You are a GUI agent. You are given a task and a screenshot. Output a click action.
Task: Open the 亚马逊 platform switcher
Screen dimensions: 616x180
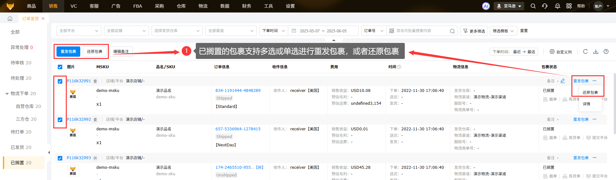[509, 6]
